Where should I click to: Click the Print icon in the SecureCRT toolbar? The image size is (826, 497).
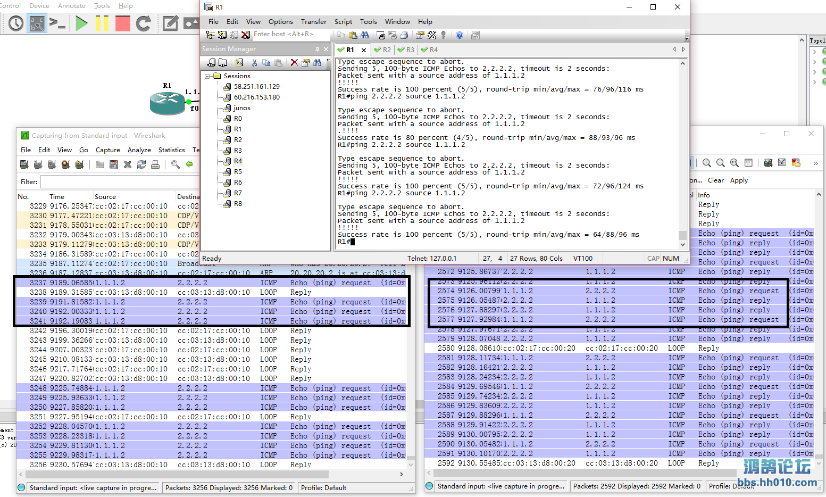[404, 35]
